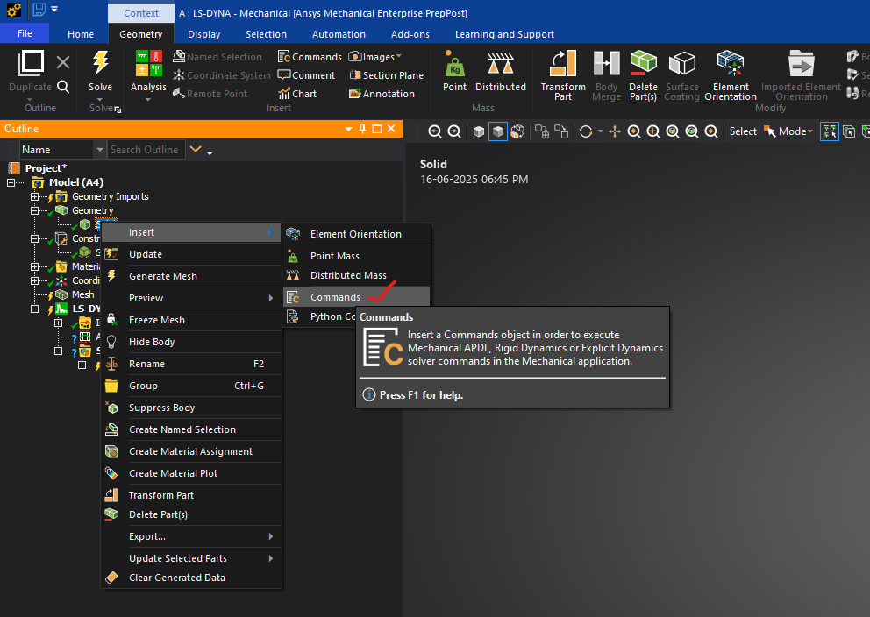The height and width of the screenshot is (617, 870).
Task: Open the File menu
Action: click(25, 33)
